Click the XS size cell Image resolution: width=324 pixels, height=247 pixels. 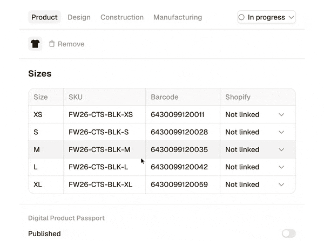pos(46,114)
